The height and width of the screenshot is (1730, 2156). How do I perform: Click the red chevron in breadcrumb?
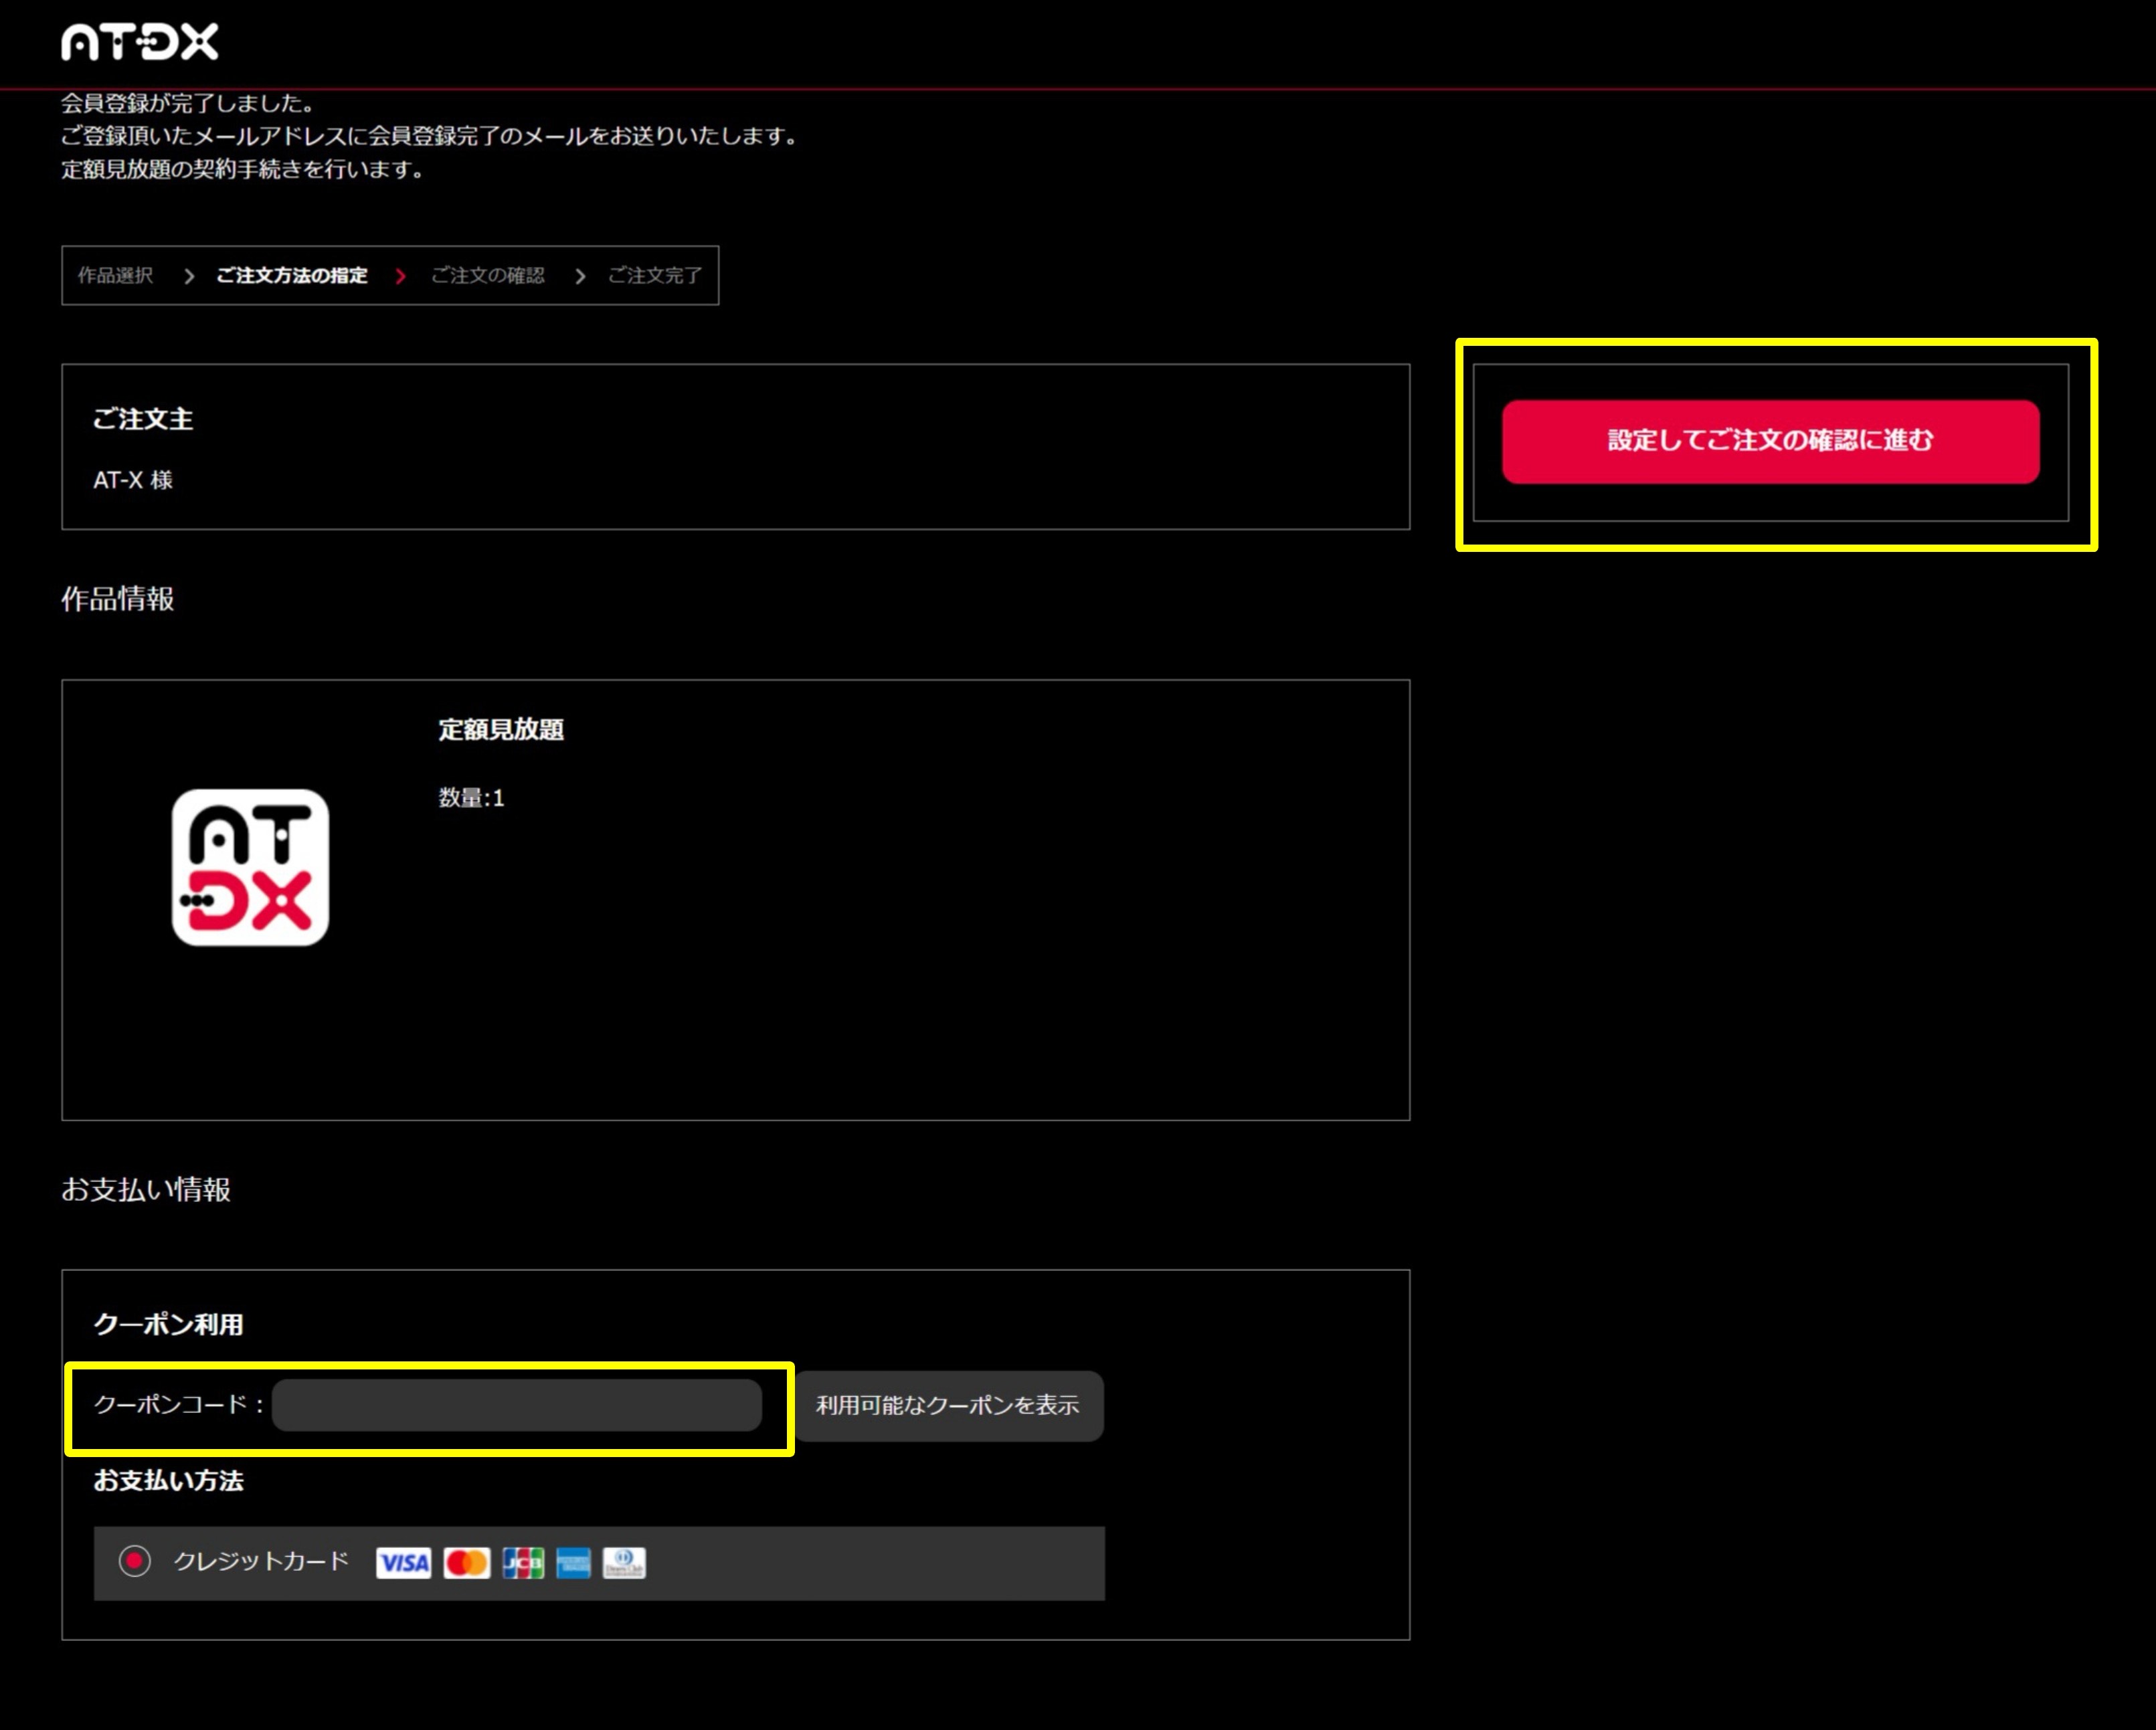point(400,276)
